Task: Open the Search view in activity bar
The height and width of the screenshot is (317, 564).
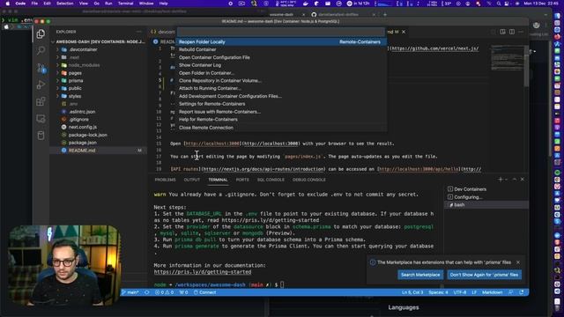Action: point(41,51)
